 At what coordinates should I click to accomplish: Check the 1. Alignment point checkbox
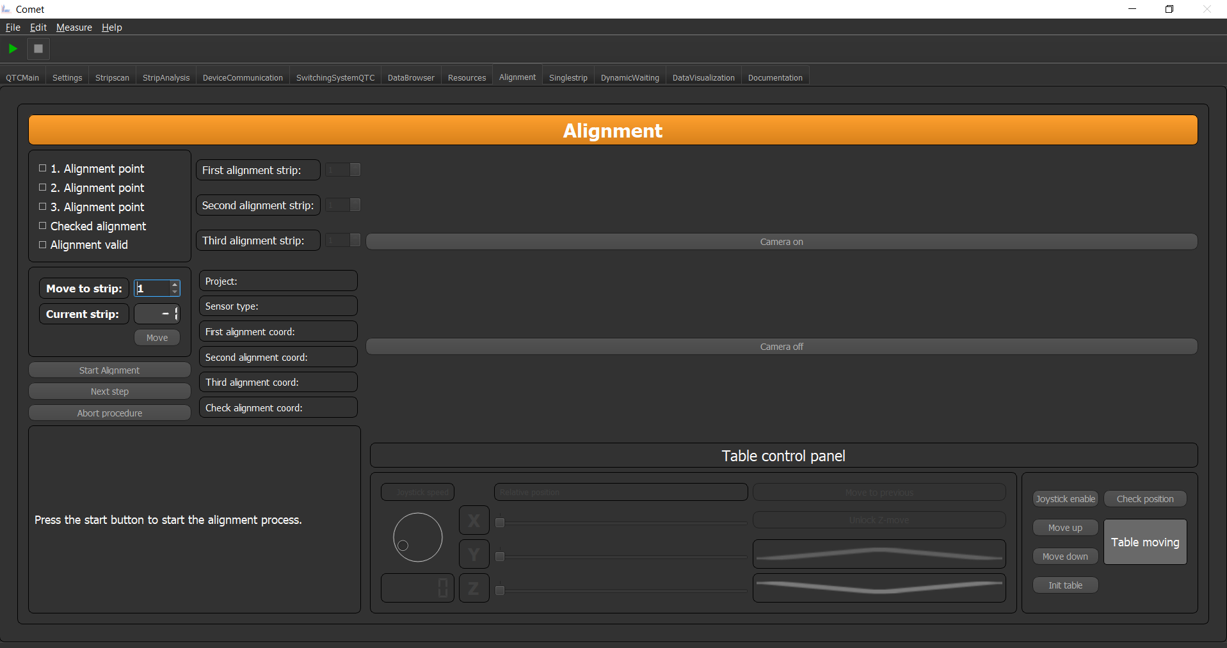(43, 168)
